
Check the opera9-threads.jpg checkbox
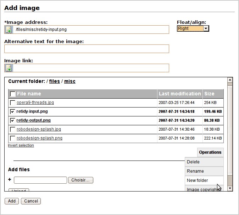13,103
